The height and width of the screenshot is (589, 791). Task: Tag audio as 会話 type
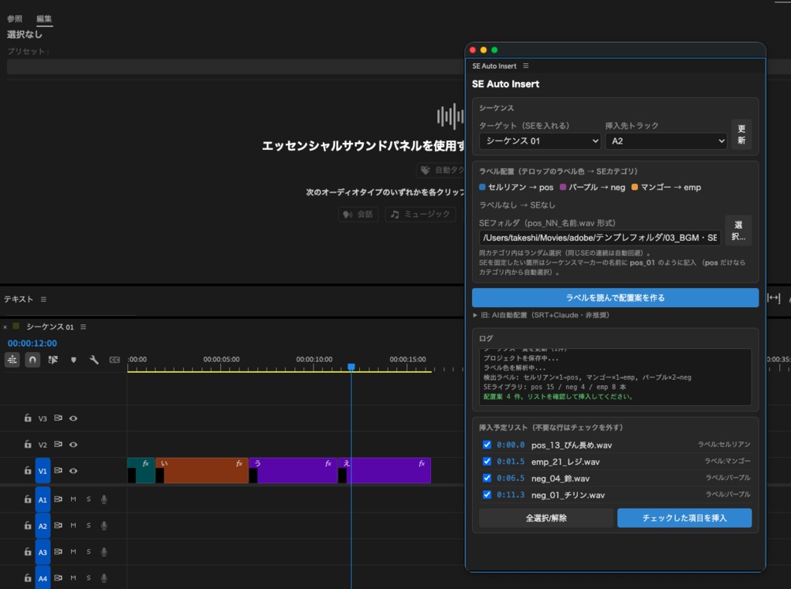click(358, 215)
